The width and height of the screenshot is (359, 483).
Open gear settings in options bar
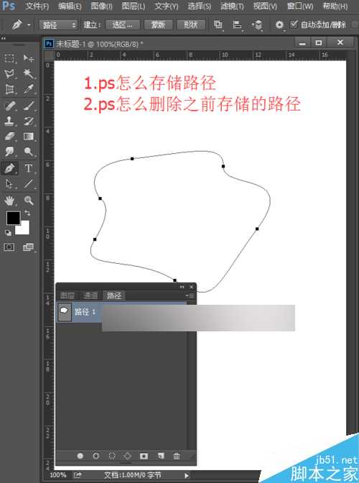pyautogui.click(x=279, y=24)
